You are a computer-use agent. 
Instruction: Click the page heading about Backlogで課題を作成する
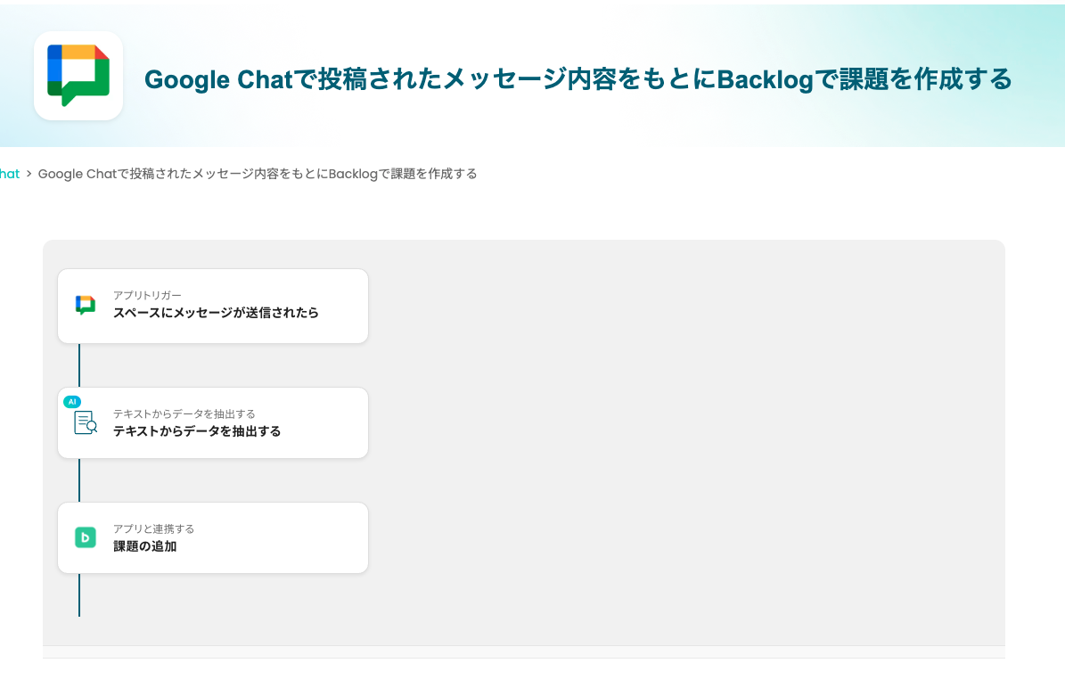tap(578, 79)
